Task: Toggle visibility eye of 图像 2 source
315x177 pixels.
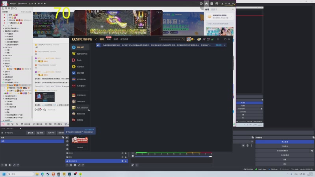Action: (x=122, y=153)
